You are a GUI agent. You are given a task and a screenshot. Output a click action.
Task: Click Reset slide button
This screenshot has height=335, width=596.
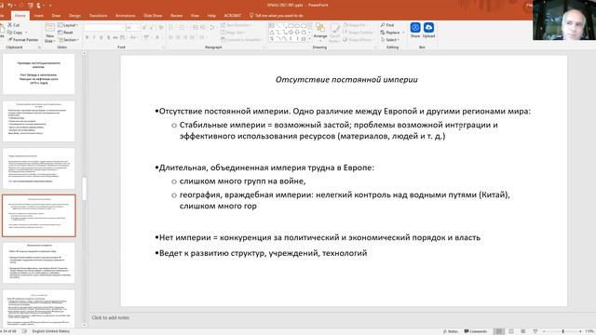65,33
